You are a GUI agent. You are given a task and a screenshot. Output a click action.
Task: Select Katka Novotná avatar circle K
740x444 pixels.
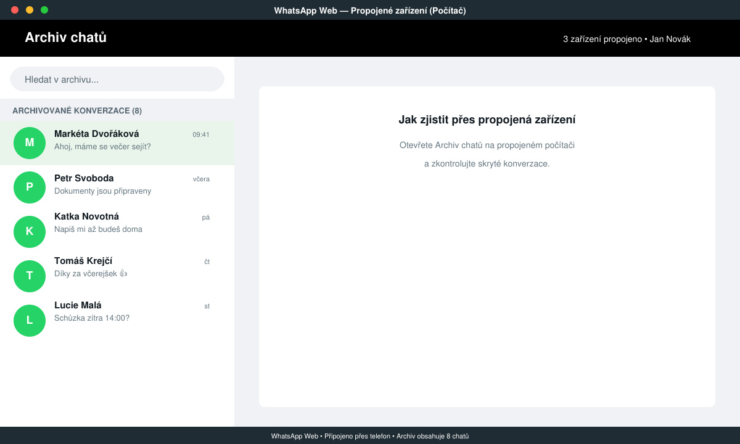click(30, 232)
